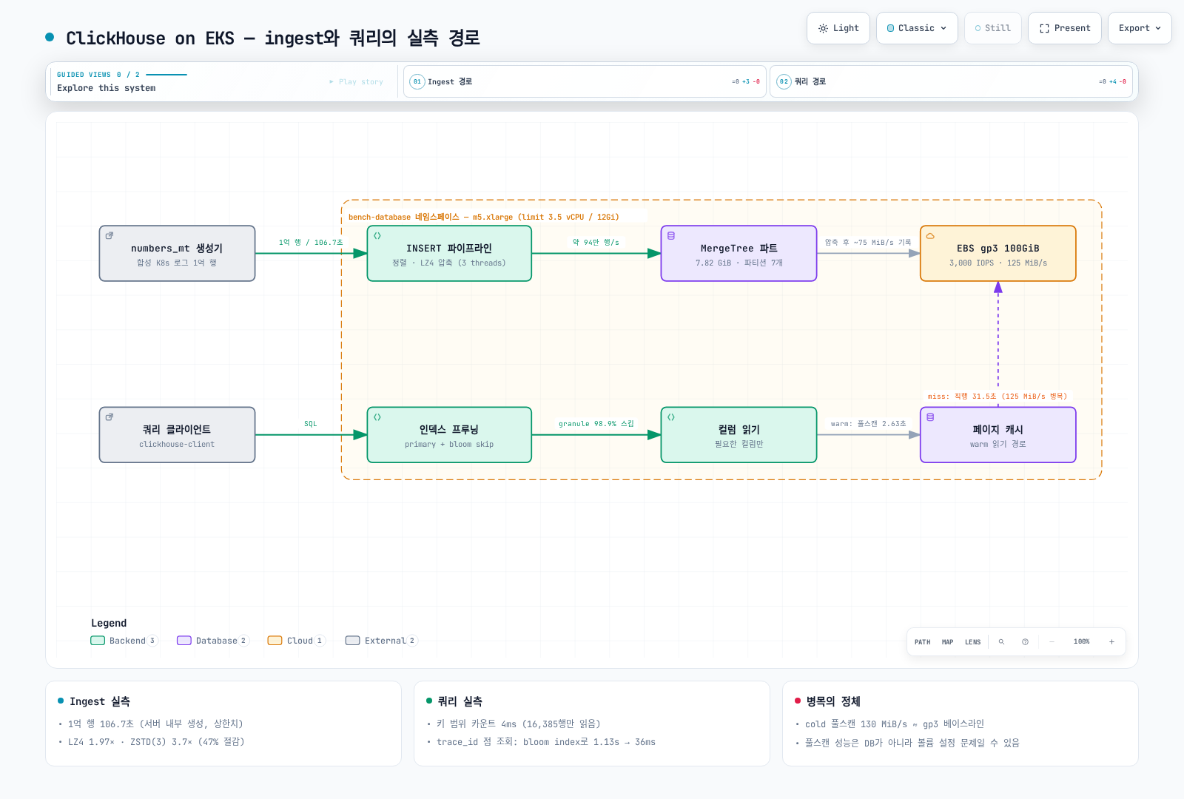Click the orange Cloud color swatch

(x=275, y=641)
